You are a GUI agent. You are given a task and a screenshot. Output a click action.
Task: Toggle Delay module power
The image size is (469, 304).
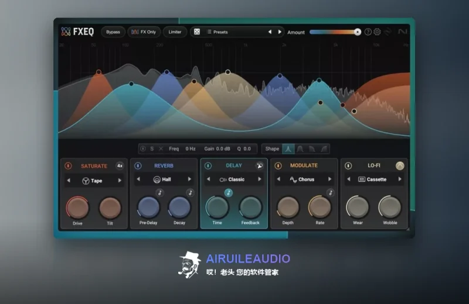click(208, 165)
